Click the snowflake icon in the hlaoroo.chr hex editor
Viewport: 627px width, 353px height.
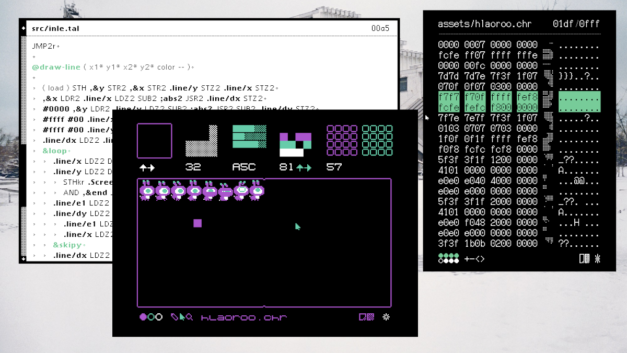597,258
